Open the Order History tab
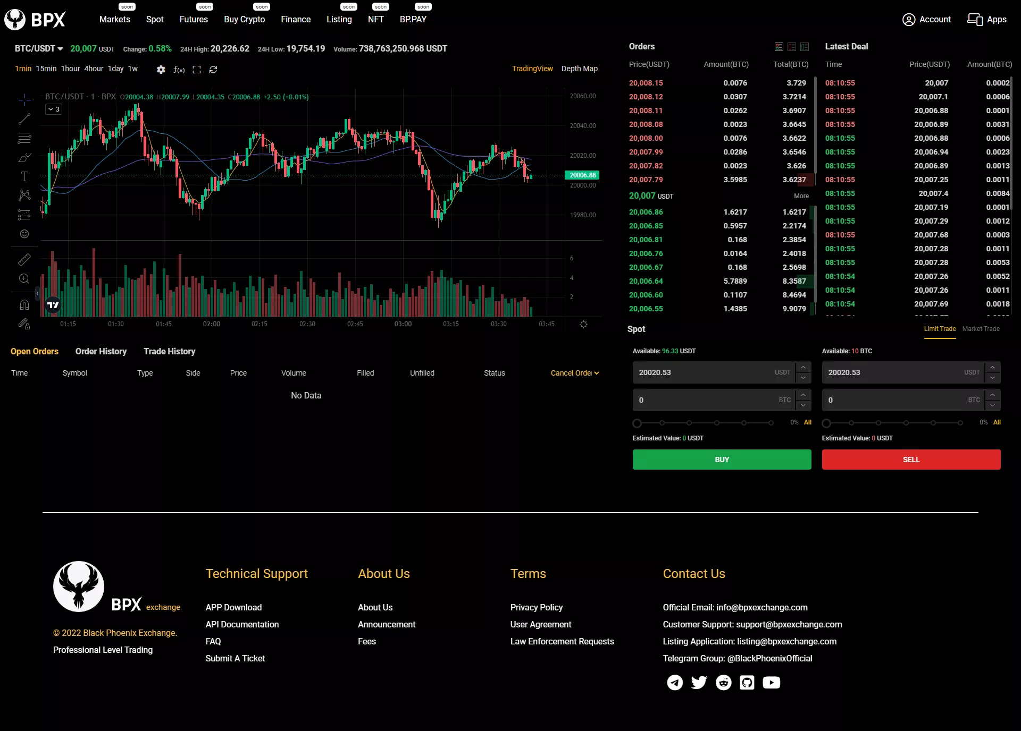The image size is (1021, 731). tap(101, 351)
